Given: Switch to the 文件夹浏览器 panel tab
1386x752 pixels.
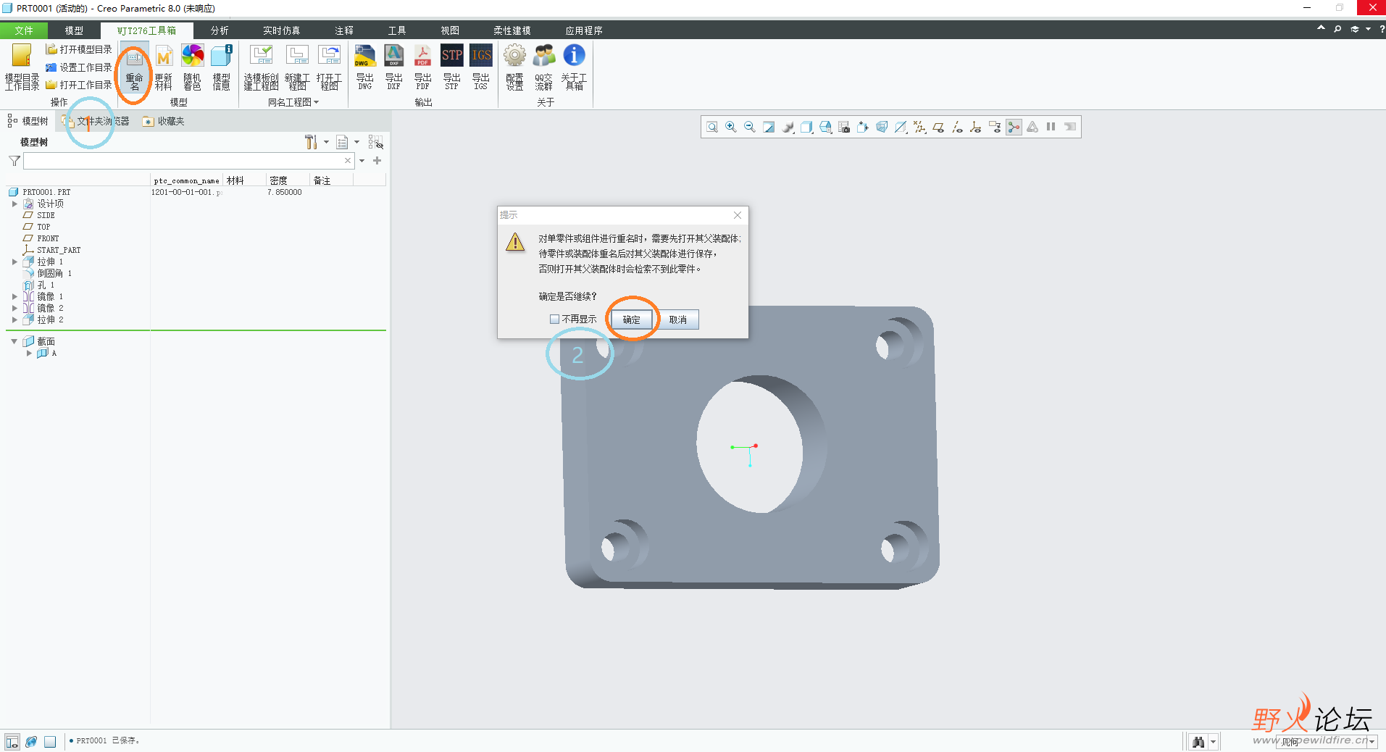Looking at the screenshot, I should (x=96, y=121).
